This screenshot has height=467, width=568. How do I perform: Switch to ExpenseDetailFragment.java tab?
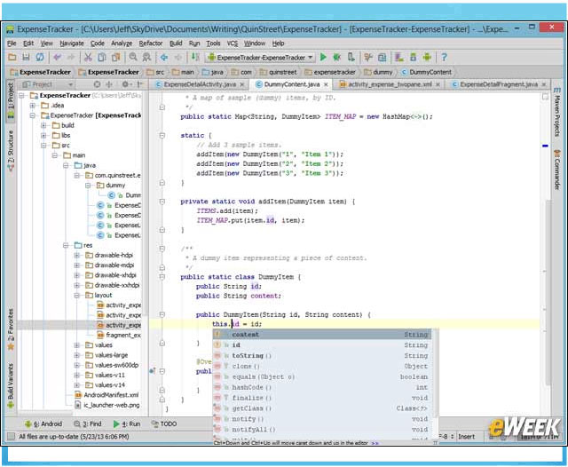point(499,84)
